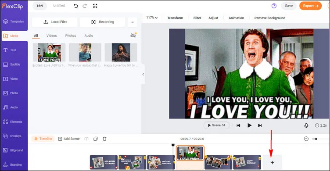Click Remove Background
Viewport: 330px width, 171px height.
pos(270,18)
